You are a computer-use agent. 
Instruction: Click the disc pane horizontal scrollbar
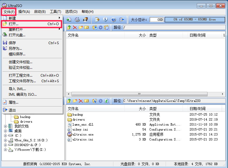click(139, 94)
